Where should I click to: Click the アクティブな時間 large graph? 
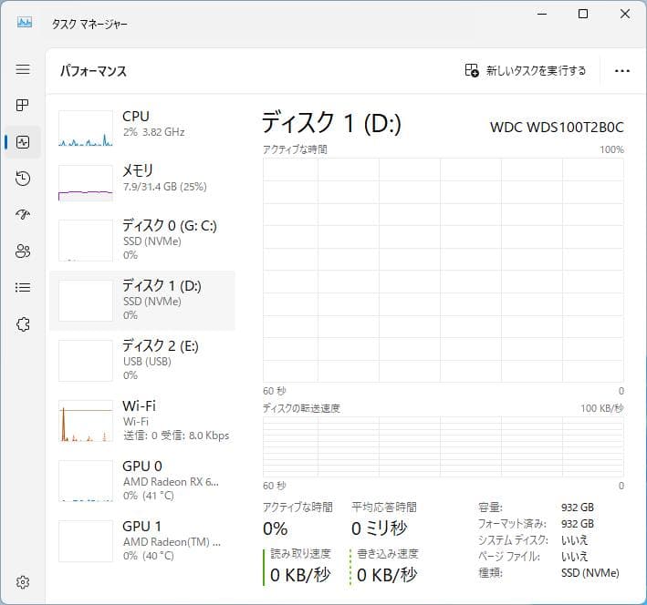444,270
